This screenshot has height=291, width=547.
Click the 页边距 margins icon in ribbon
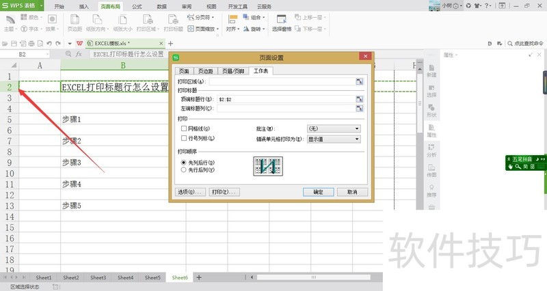point(75,20)
